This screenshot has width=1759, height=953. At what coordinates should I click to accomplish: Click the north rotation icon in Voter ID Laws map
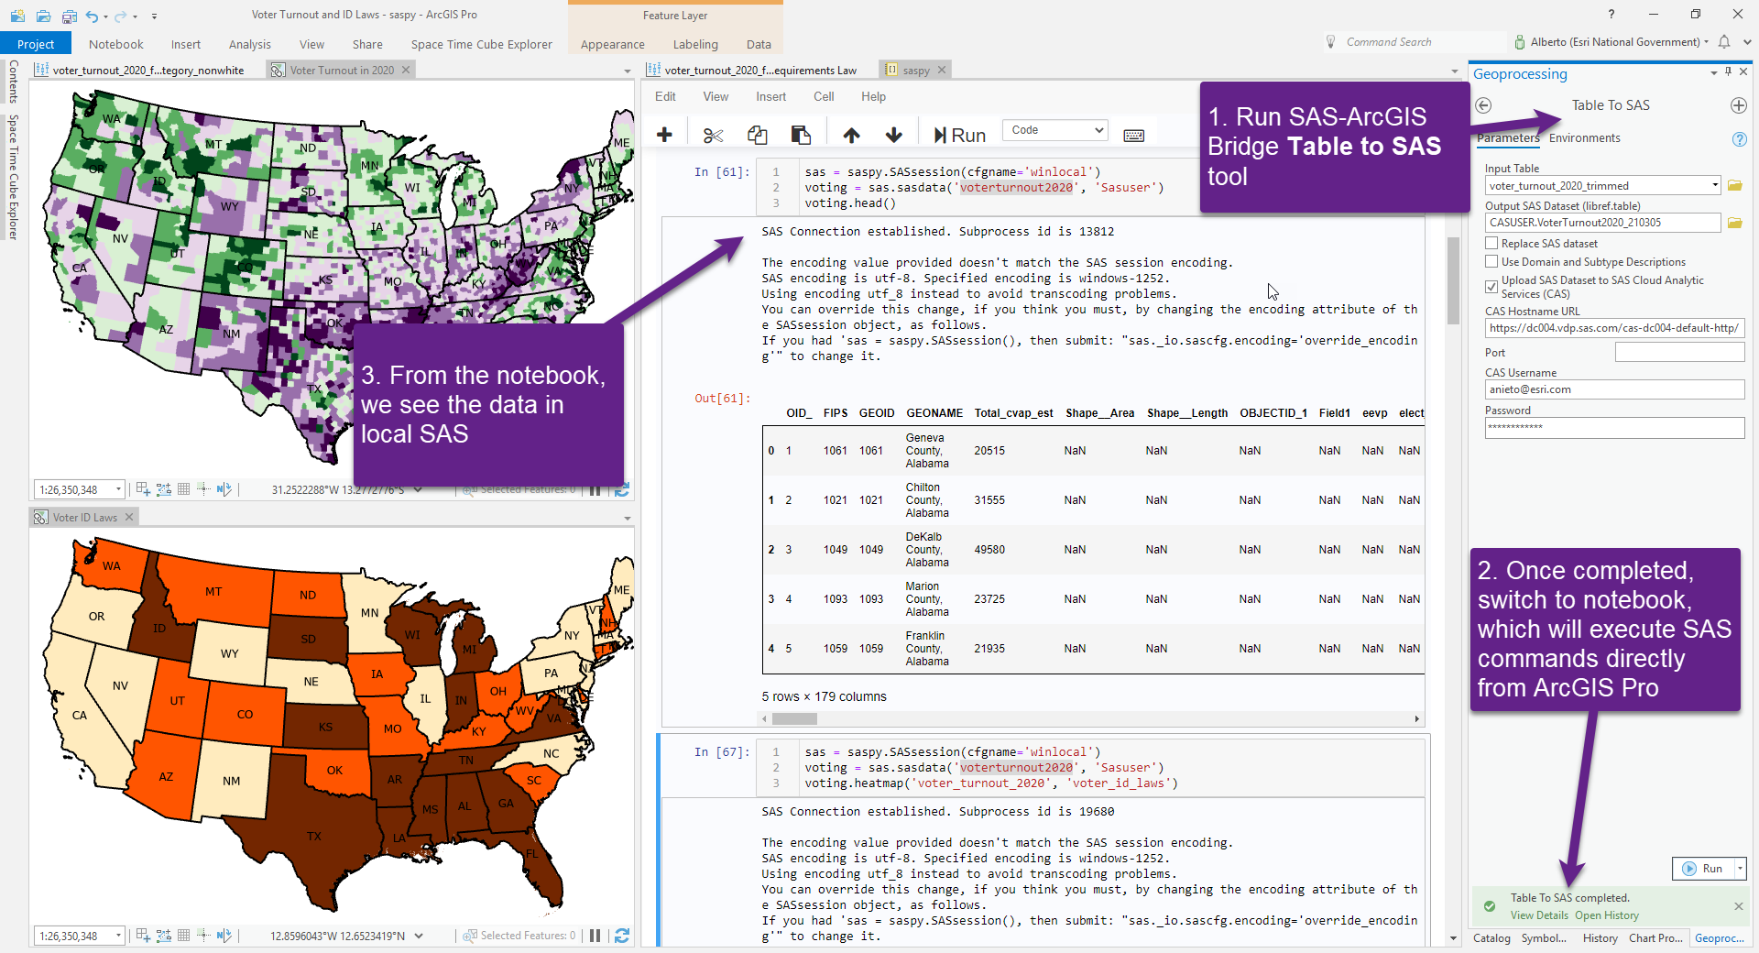(x=224, y=936)
